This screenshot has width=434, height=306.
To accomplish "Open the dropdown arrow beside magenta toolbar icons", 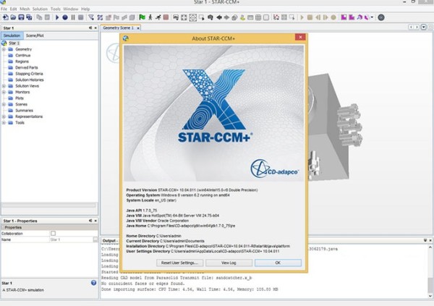I will (372, 17).
